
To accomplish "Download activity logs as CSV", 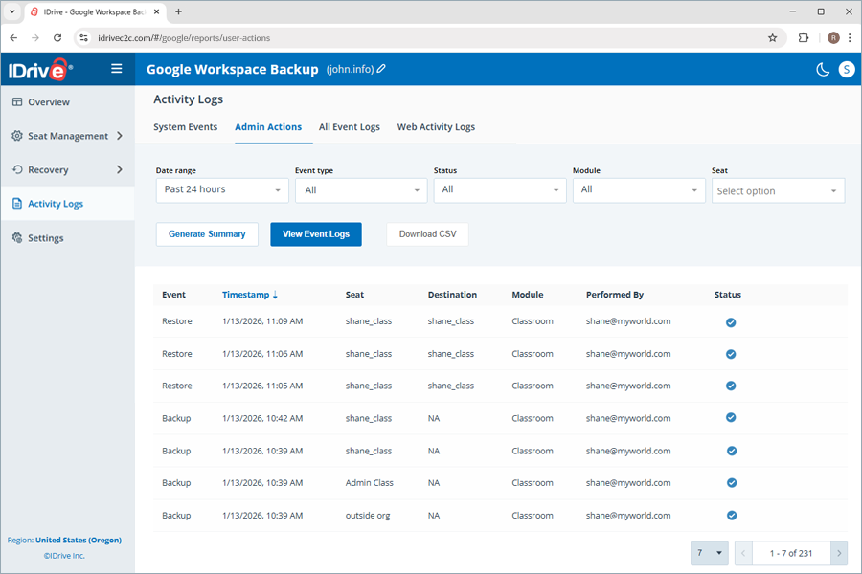I will [427, 233].
